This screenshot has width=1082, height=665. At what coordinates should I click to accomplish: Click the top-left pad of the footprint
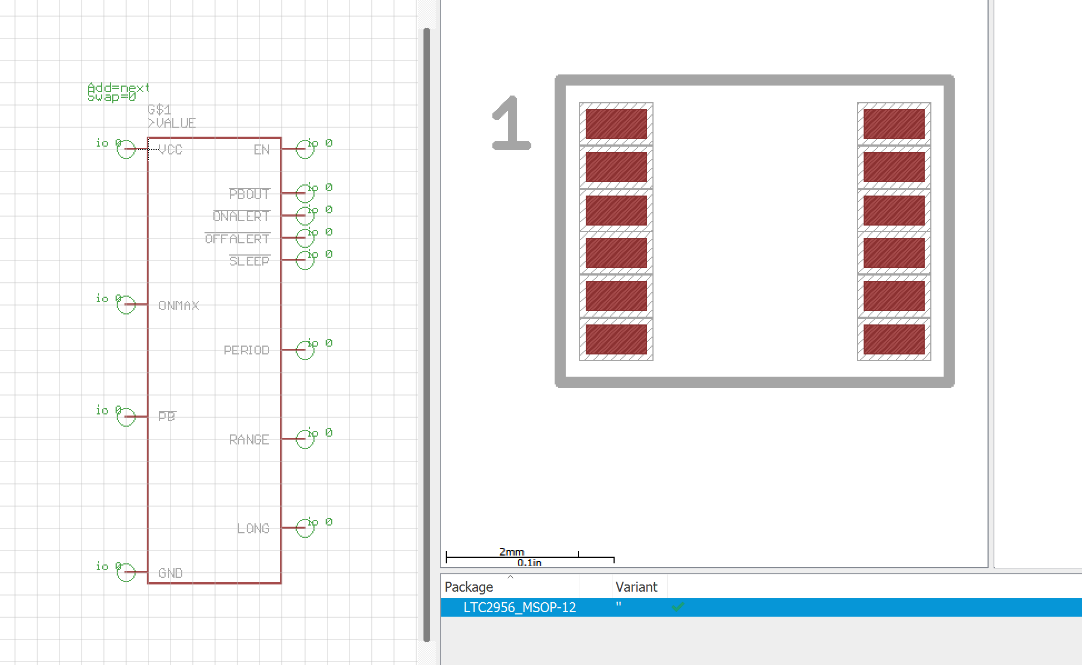pos(616,124)
